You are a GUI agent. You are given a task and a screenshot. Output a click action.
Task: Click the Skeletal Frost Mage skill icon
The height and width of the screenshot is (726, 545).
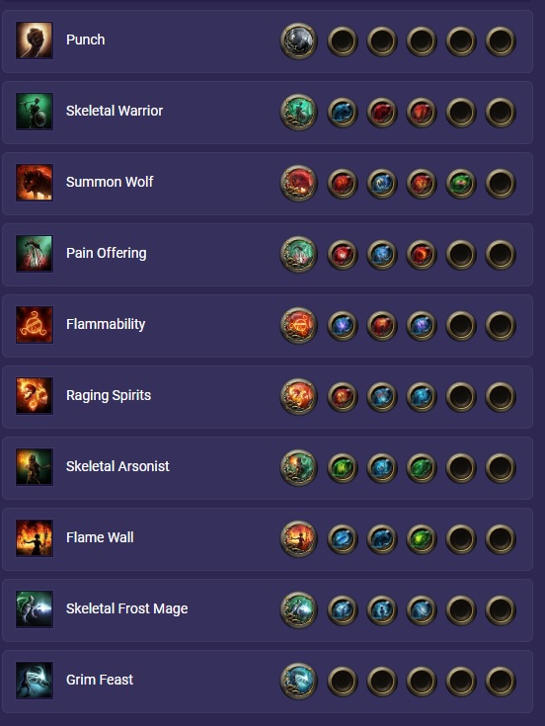tap(35, 608)
